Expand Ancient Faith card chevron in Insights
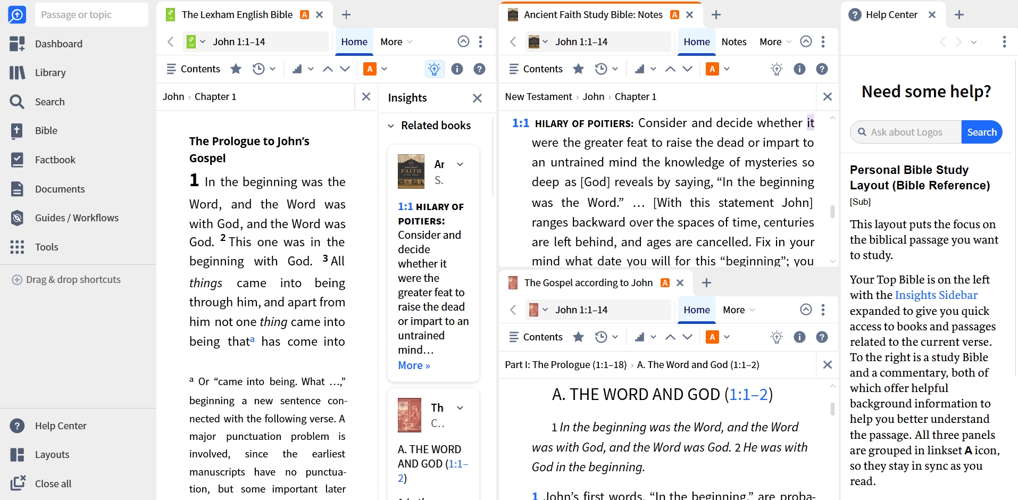This screenshot has width=1018, height=500. point(460,164)
